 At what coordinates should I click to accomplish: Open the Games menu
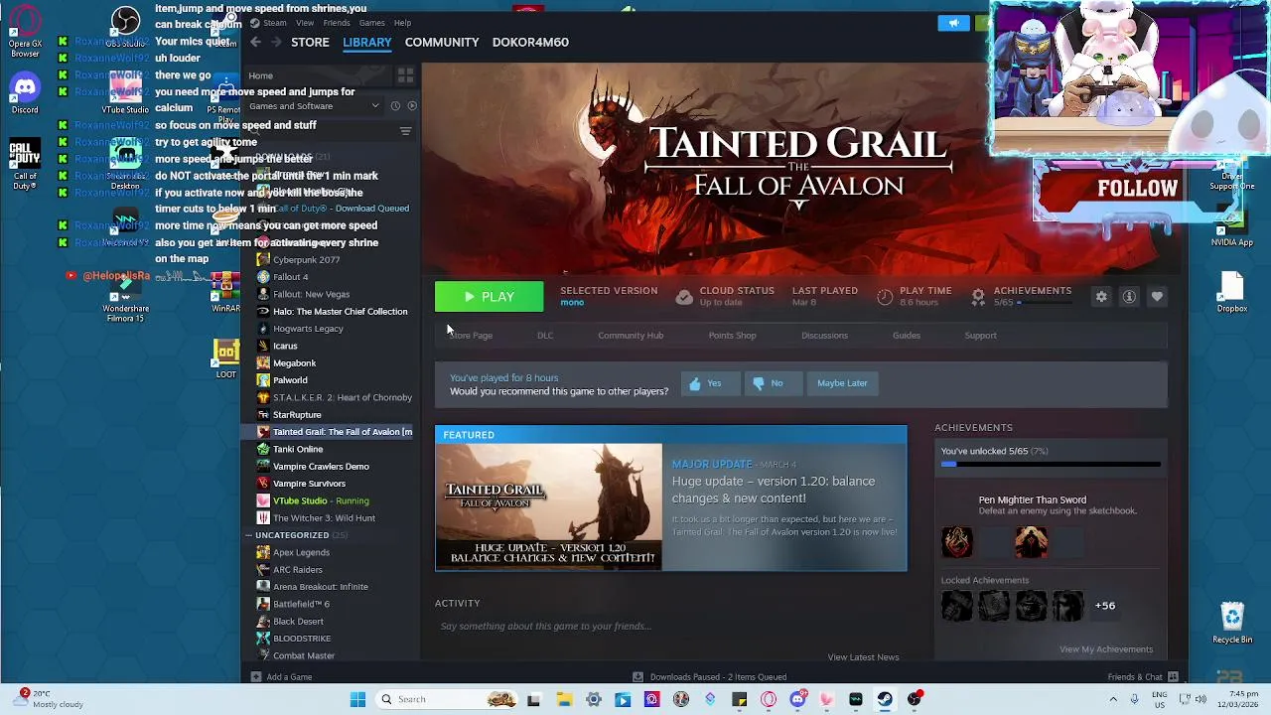pos(372,23)
